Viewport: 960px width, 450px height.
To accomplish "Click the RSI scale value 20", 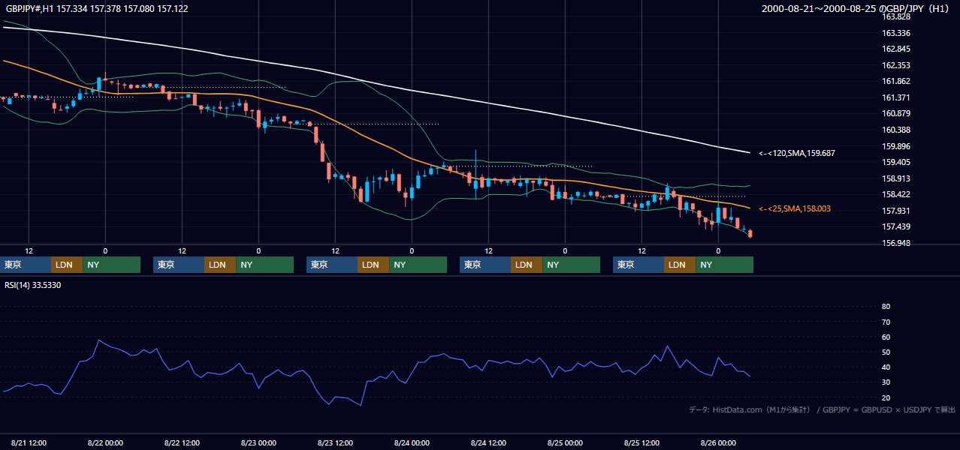I will [x=886, y=397].
